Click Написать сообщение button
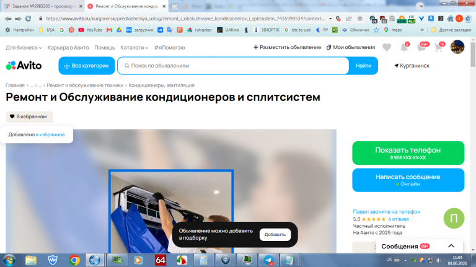The height and width of the screenshot is (267, 476). pos(408,180)
